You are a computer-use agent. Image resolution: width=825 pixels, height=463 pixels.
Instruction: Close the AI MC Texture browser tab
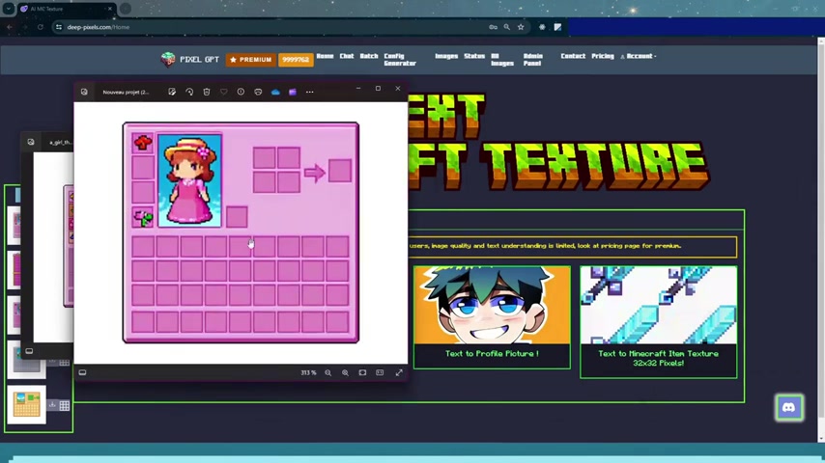pos(109,9)
